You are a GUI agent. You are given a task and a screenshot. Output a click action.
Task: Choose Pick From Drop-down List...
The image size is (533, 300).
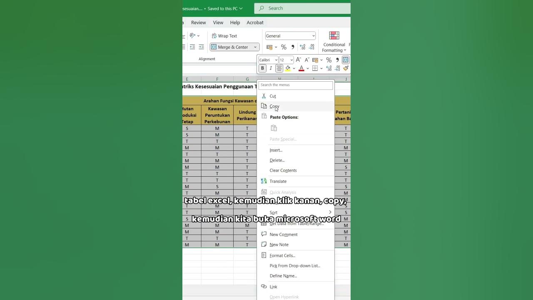click(x=296, y=265)
